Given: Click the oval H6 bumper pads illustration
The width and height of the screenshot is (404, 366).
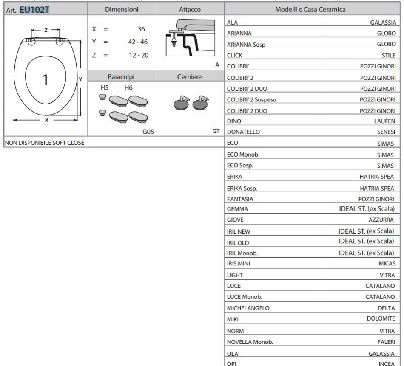Looking at the screenshot, I should 128,109.
